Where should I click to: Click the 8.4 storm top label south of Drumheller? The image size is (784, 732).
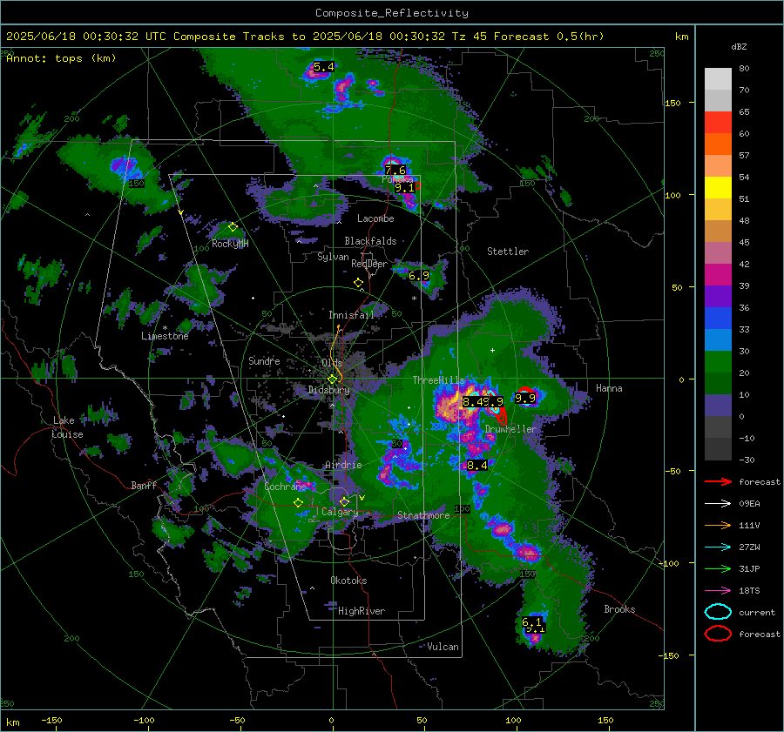(x=476, y=466)
